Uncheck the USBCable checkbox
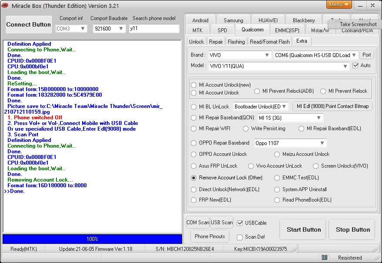 (x=240, y=223)
